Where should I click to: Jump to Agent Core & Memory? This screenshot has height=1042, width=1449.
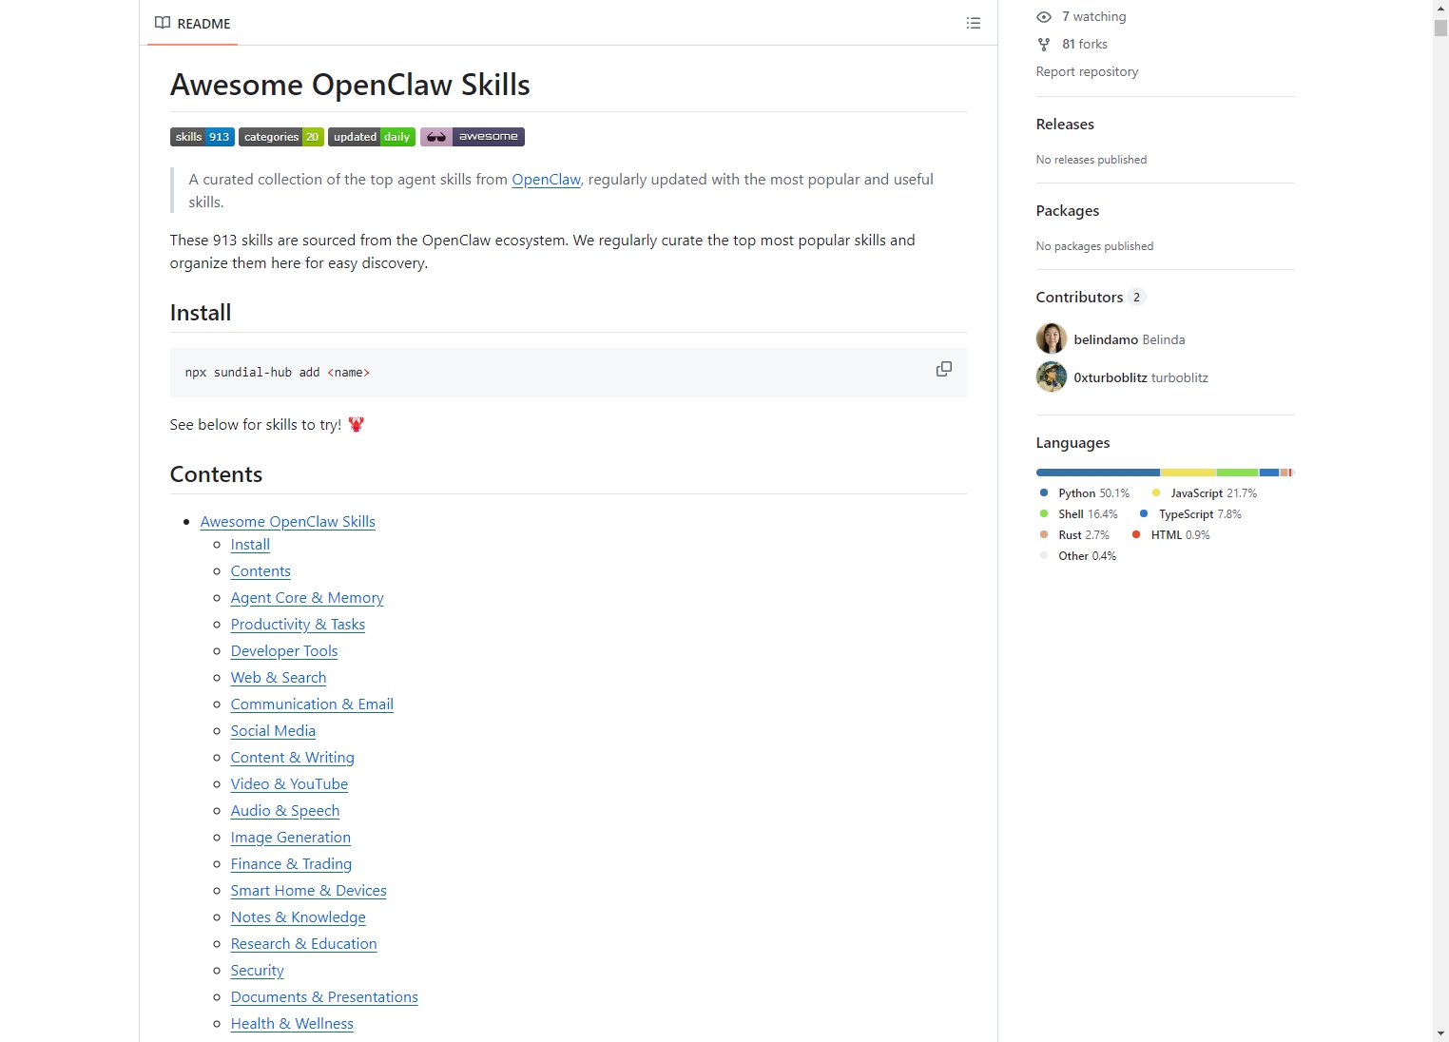(x=307, y=598)
